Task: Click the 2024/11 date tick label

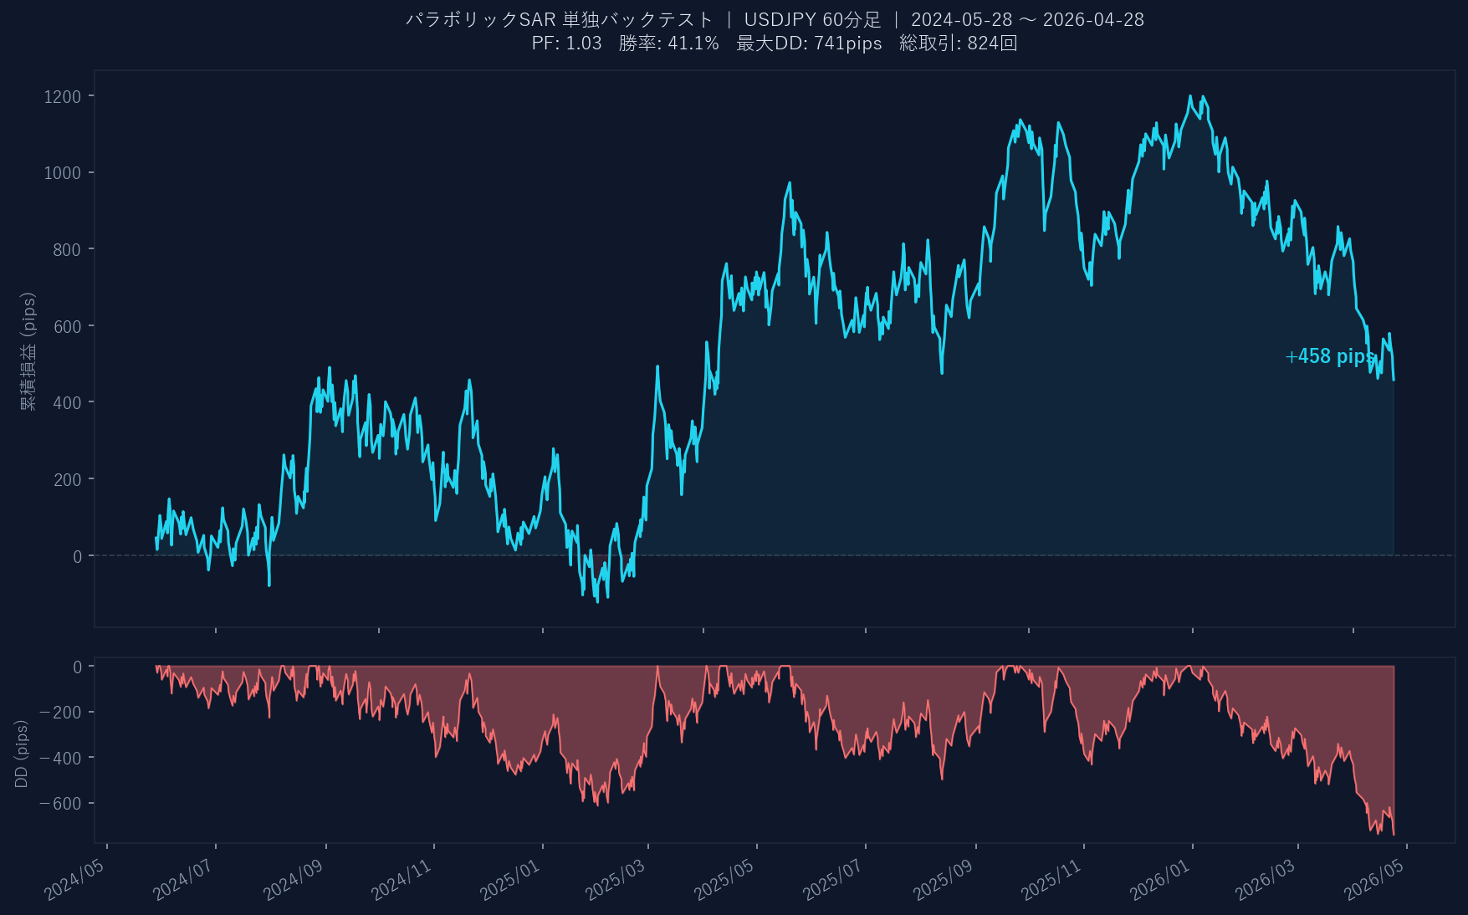Action: pos(402,880)
